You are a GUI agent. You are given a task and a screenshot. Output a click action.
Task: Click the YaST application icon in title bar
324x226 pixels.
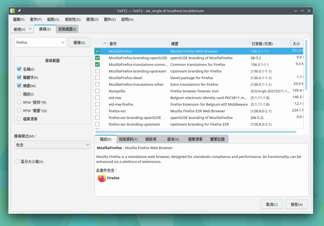click(x=12, y=11)
